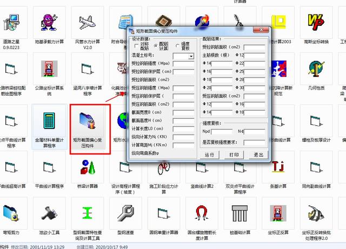Focus the 截面高度H（cm） input field
The height and width of the screenshot is (249, 346).
(x=184, y=121)
